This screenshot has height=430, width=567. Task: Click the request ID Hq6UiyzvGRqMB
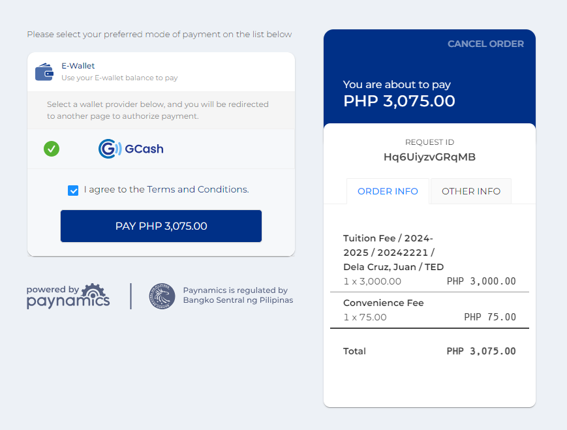point(429,157)
